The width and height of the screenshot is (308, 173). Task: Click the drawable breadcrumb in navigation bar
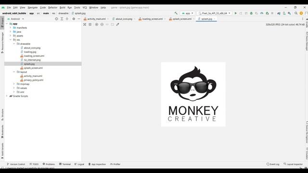coord(63,13)
